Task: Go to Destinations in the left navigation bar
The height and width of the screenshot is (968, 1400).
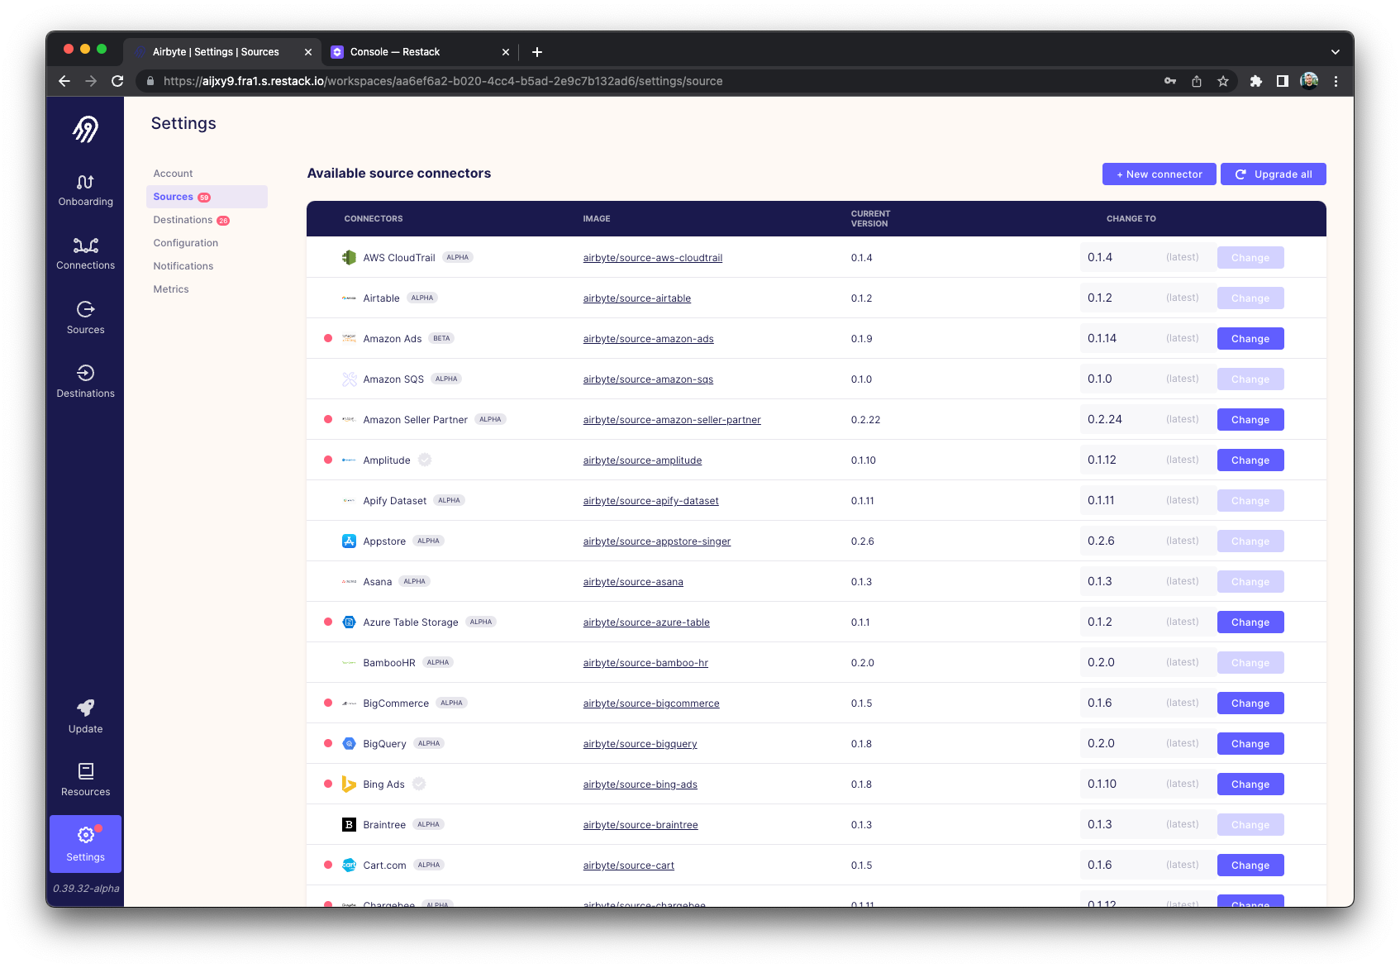Action: [85, 382]
